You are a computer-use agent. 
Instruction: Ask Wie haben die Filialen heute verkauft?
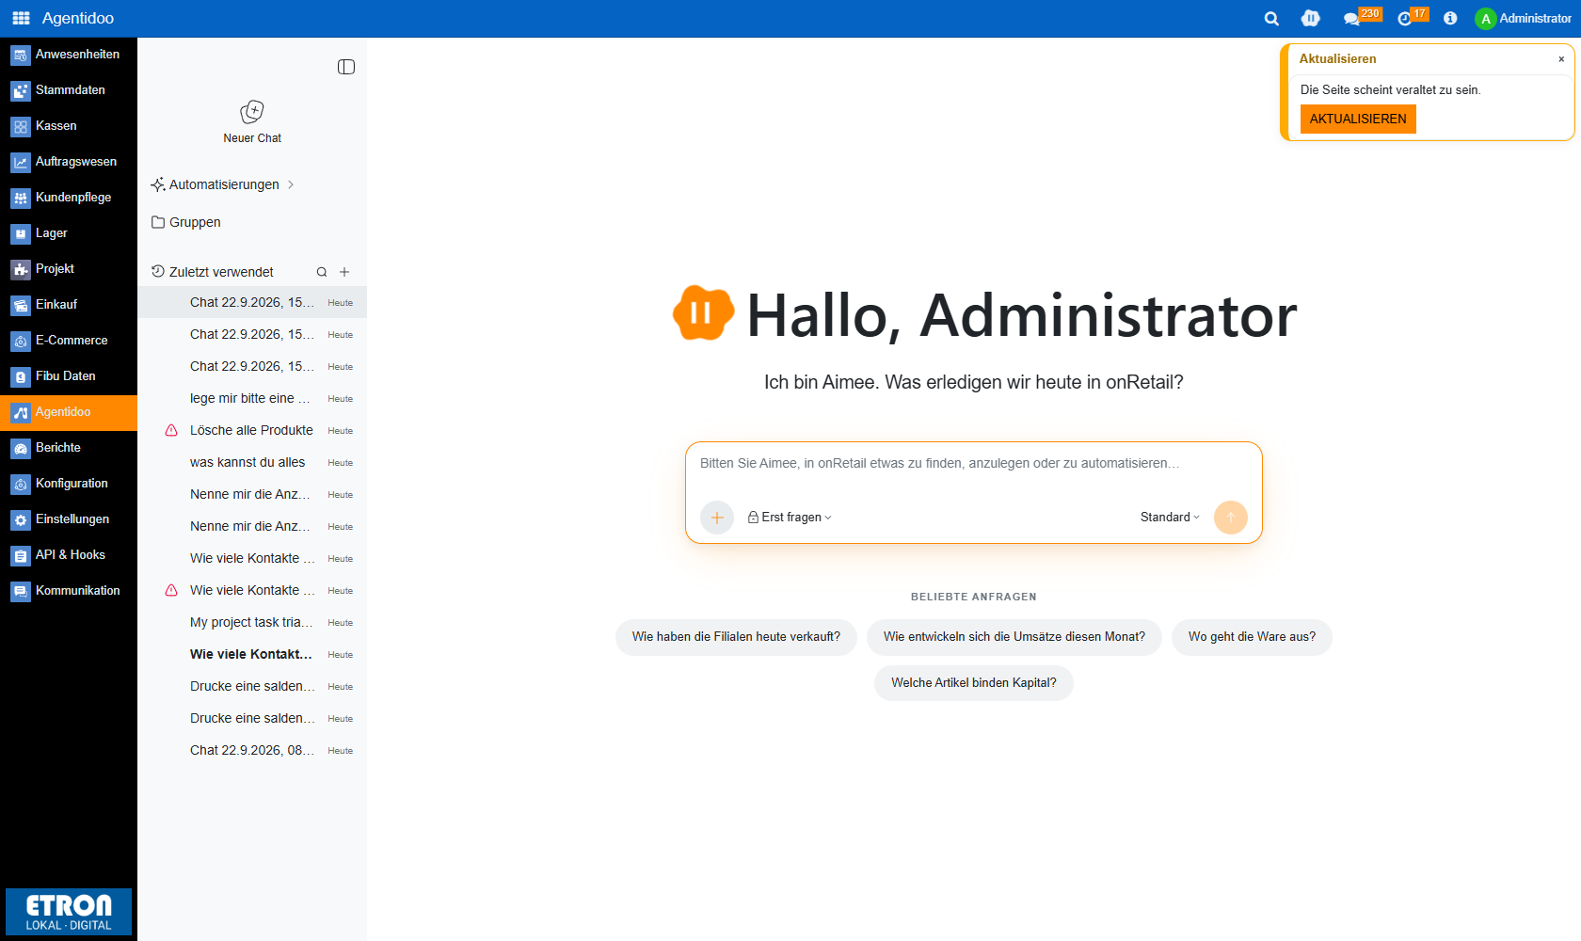tap(736, 637)
